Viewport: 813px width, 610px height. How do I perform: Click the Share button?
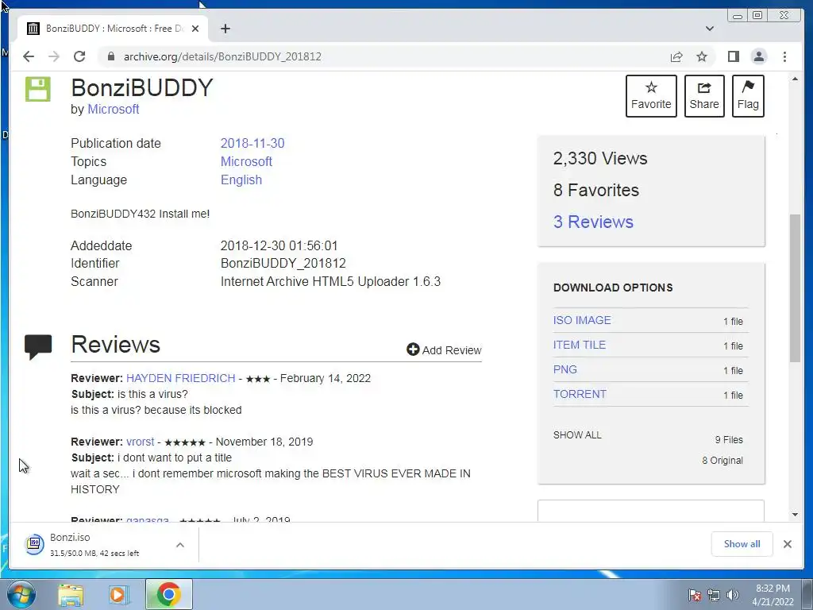pos(704,96)
